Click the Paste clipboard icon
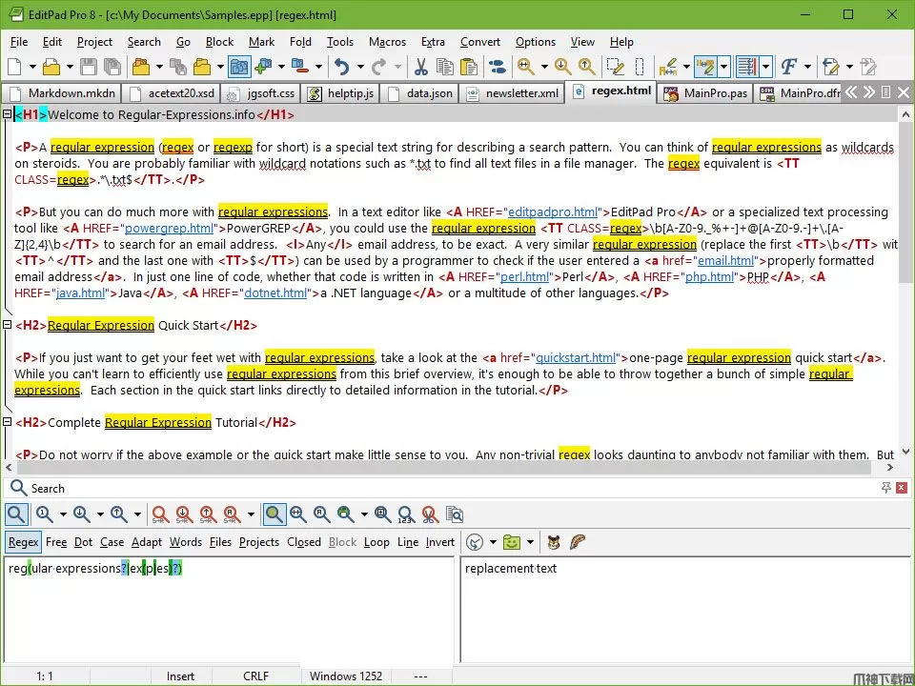Screen dimensions: 915x686 click(x=469, y=67)
